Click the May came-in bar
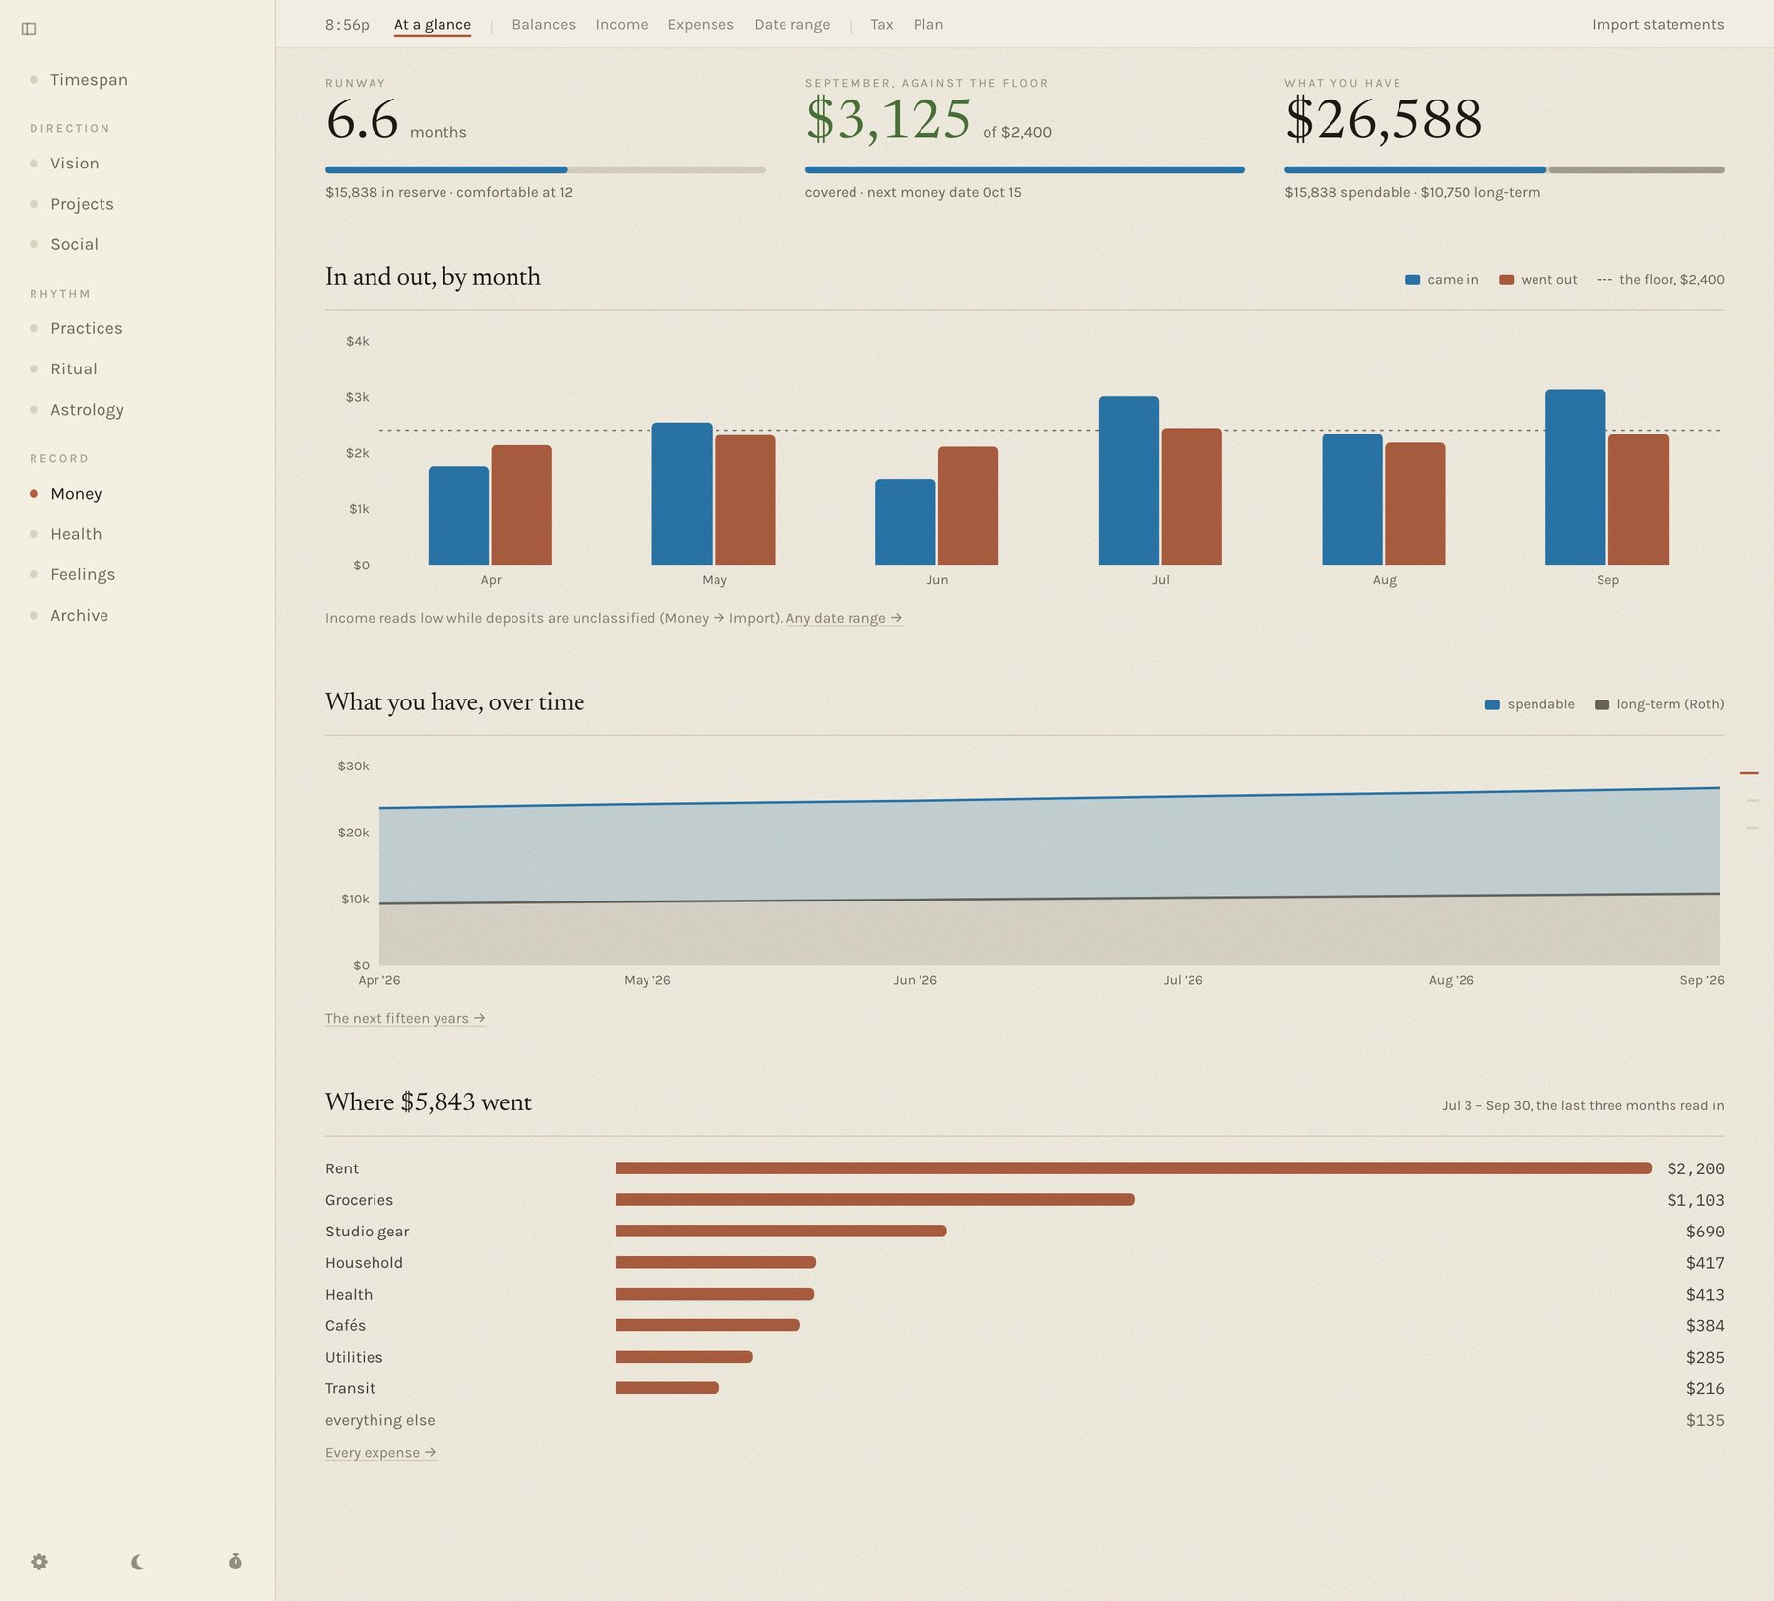1774x1601 pixels. click(x=682, y=494)
